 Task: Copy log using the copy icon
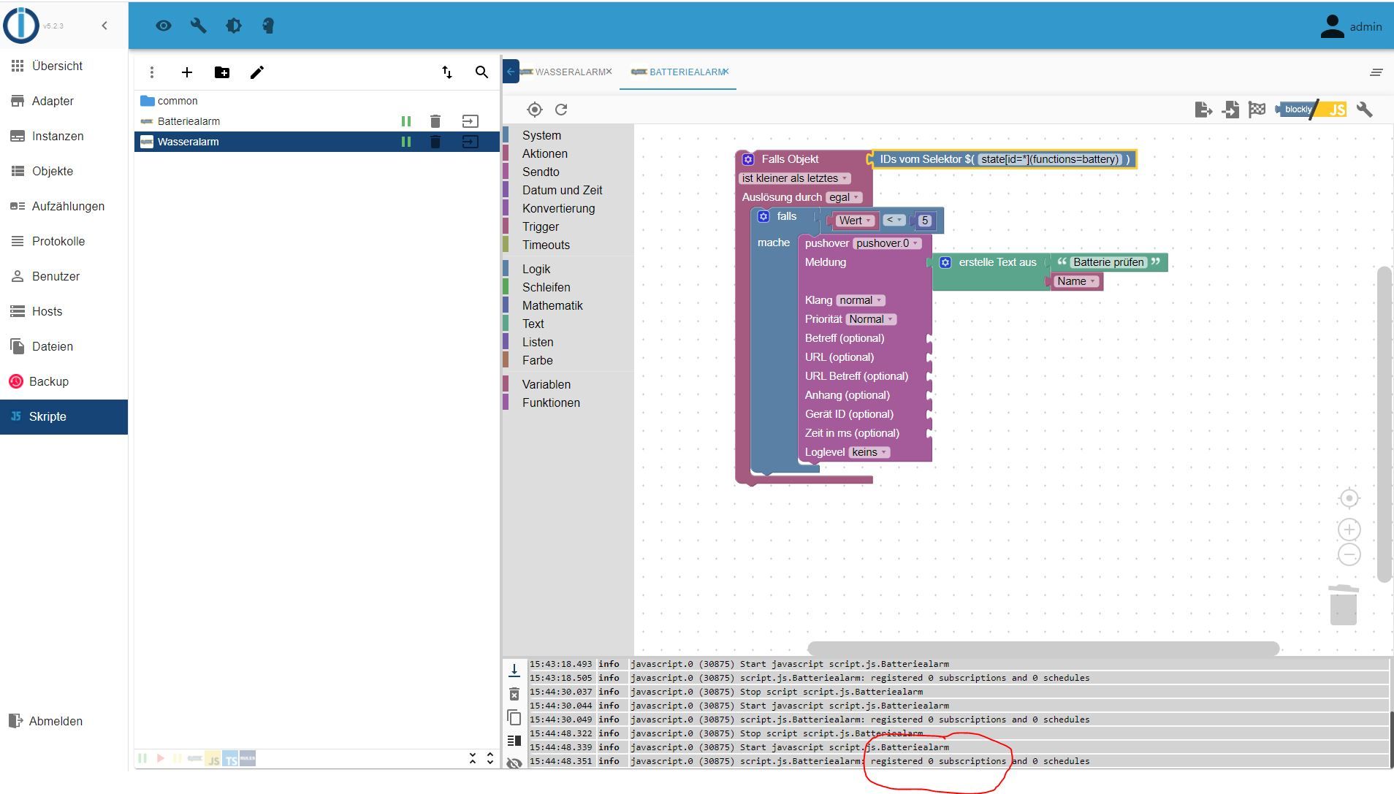coord(514,717)
